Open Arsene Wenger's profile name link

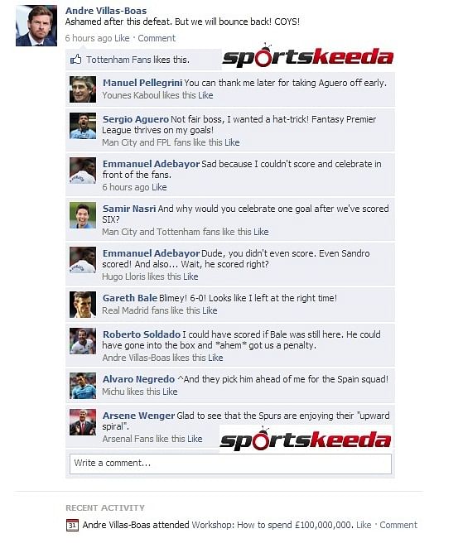click(x=138, y=416)
